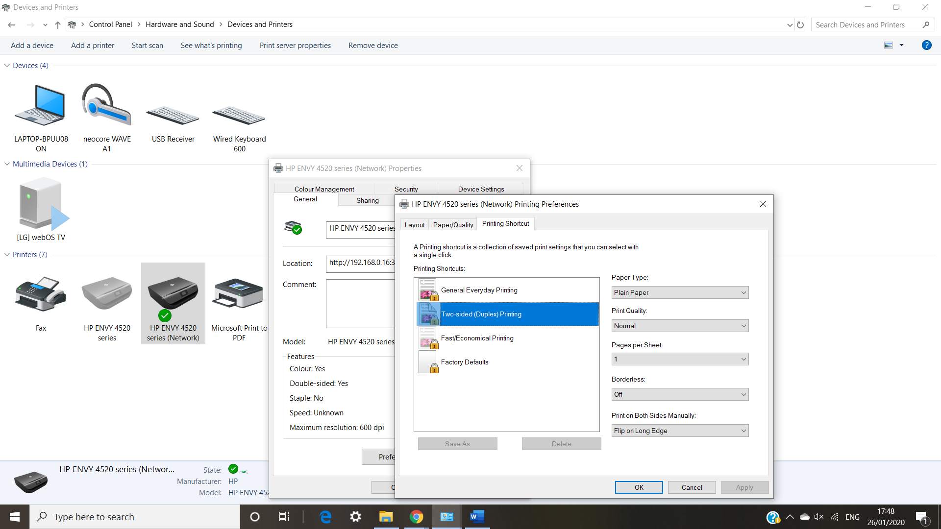Choose the Fast/Economical Printing shortcut
941x529 pixels.
(477, 338)
